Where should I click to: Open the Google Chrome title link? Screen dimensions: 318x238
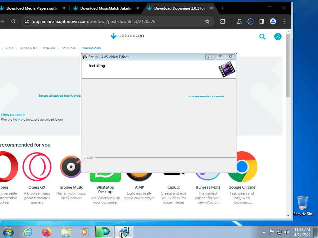click(x=242, y=187)
